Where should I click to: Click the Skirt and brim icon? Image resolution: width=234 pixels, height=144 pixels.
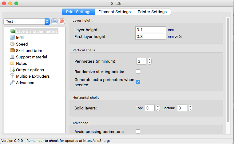[12, 50]
